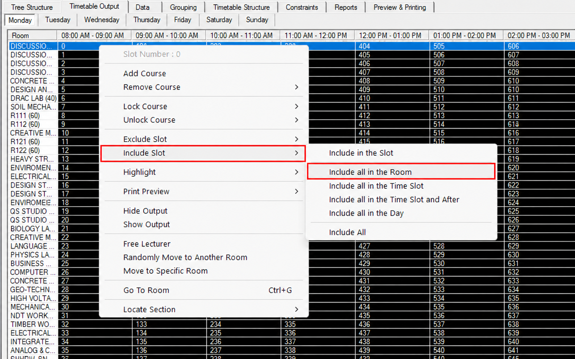The height and width of the screenshot is (359, 575).
Task: Click the Room column header
Action: (32, 36)
